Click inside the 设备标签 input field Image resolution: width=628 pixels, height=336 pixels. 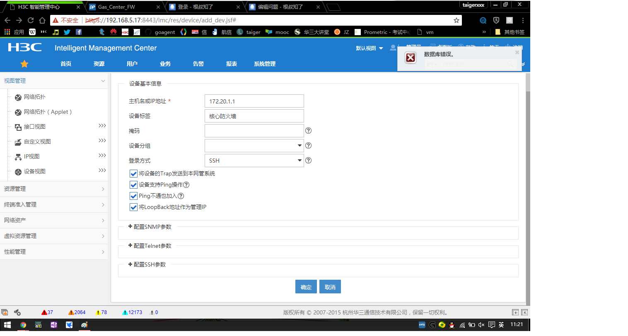[254, 116]
